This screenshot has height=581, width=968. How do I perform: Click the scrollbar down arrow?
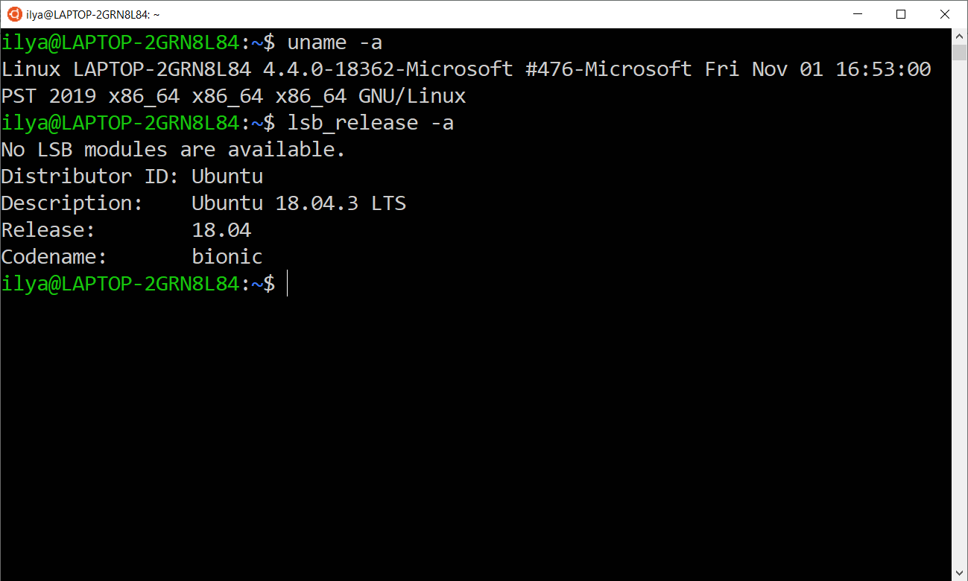coord(960,574)
